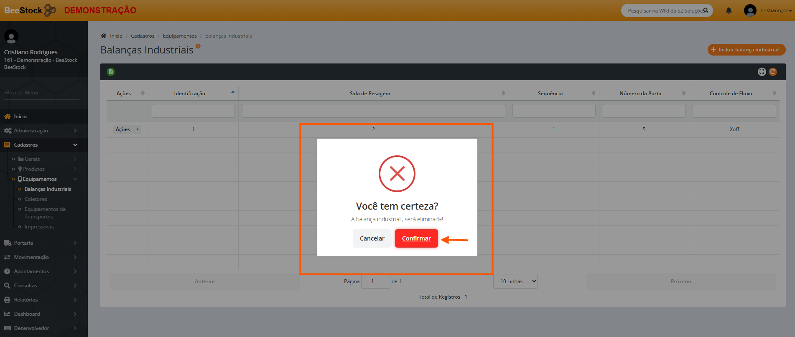
Task: Click the notification bell icon
Action: click(x=729, y=10)
